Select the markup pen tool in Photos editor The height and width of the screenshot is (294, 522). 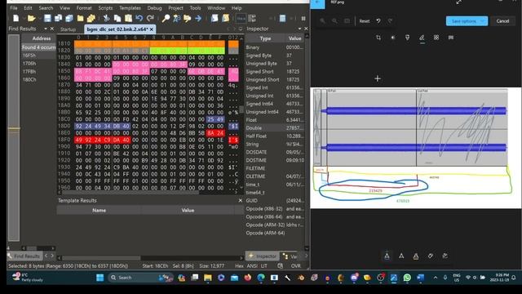(x=422, y=38)
